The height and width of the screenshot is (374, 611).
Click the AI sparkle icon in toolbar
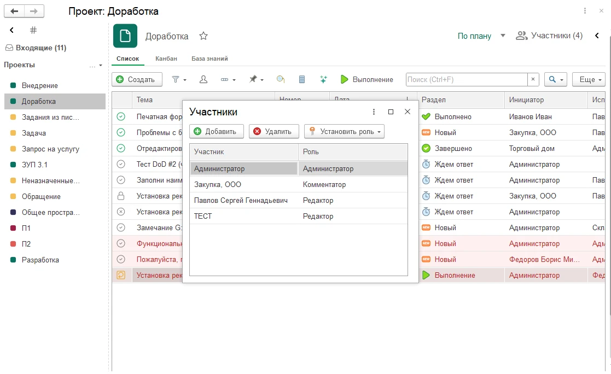click(323, 79)
